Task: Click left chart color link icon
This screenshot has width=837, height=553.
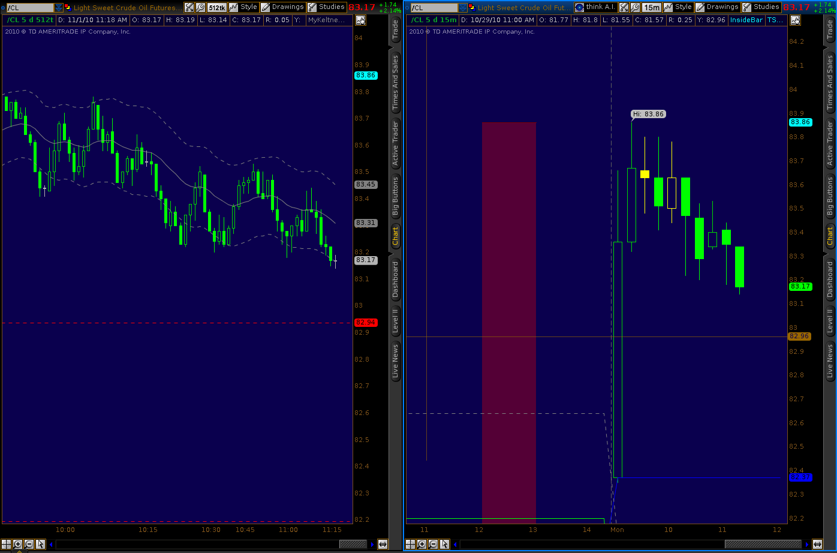Action: click(68, 8)
